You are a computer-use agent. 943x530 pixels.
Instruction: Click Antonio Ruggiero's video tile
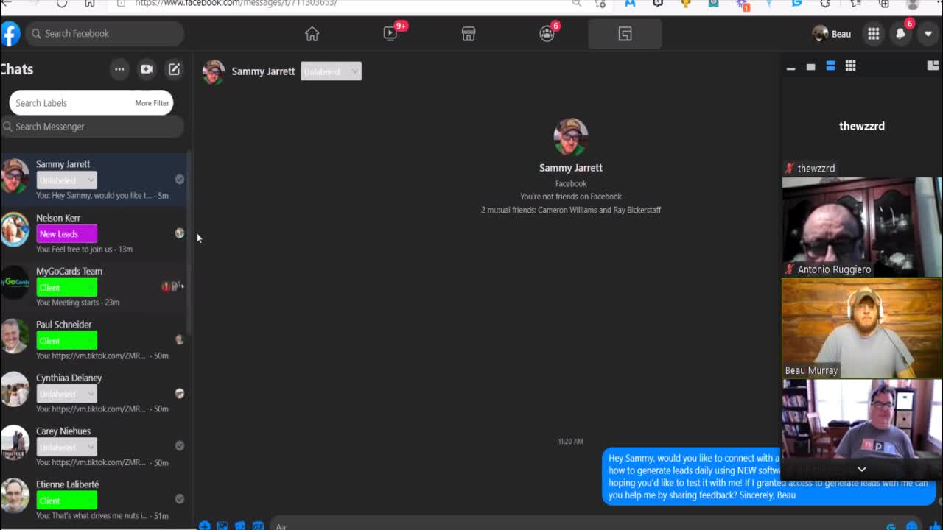pyautogui.click(x=862, y=227)
